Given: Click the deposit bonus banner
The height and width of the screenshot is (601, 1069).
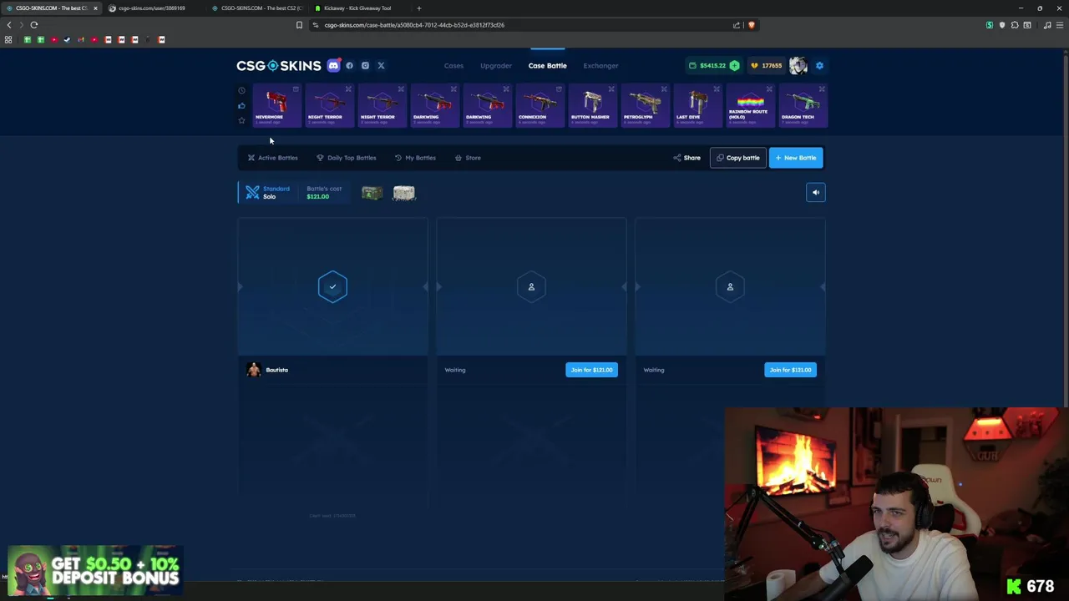Looking at the screenshot, I should [x=95, y=571].
